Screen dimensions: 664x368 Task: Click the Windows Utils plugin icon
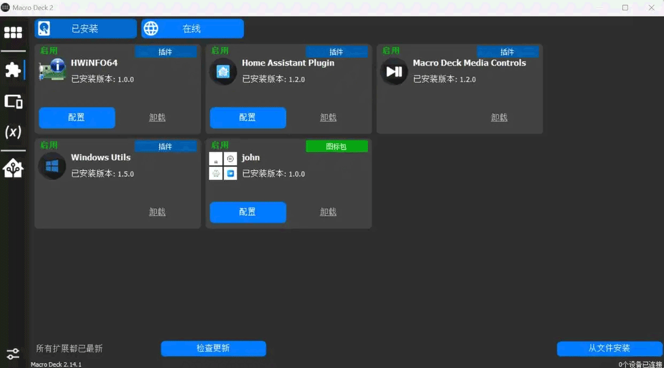(52, 166)
